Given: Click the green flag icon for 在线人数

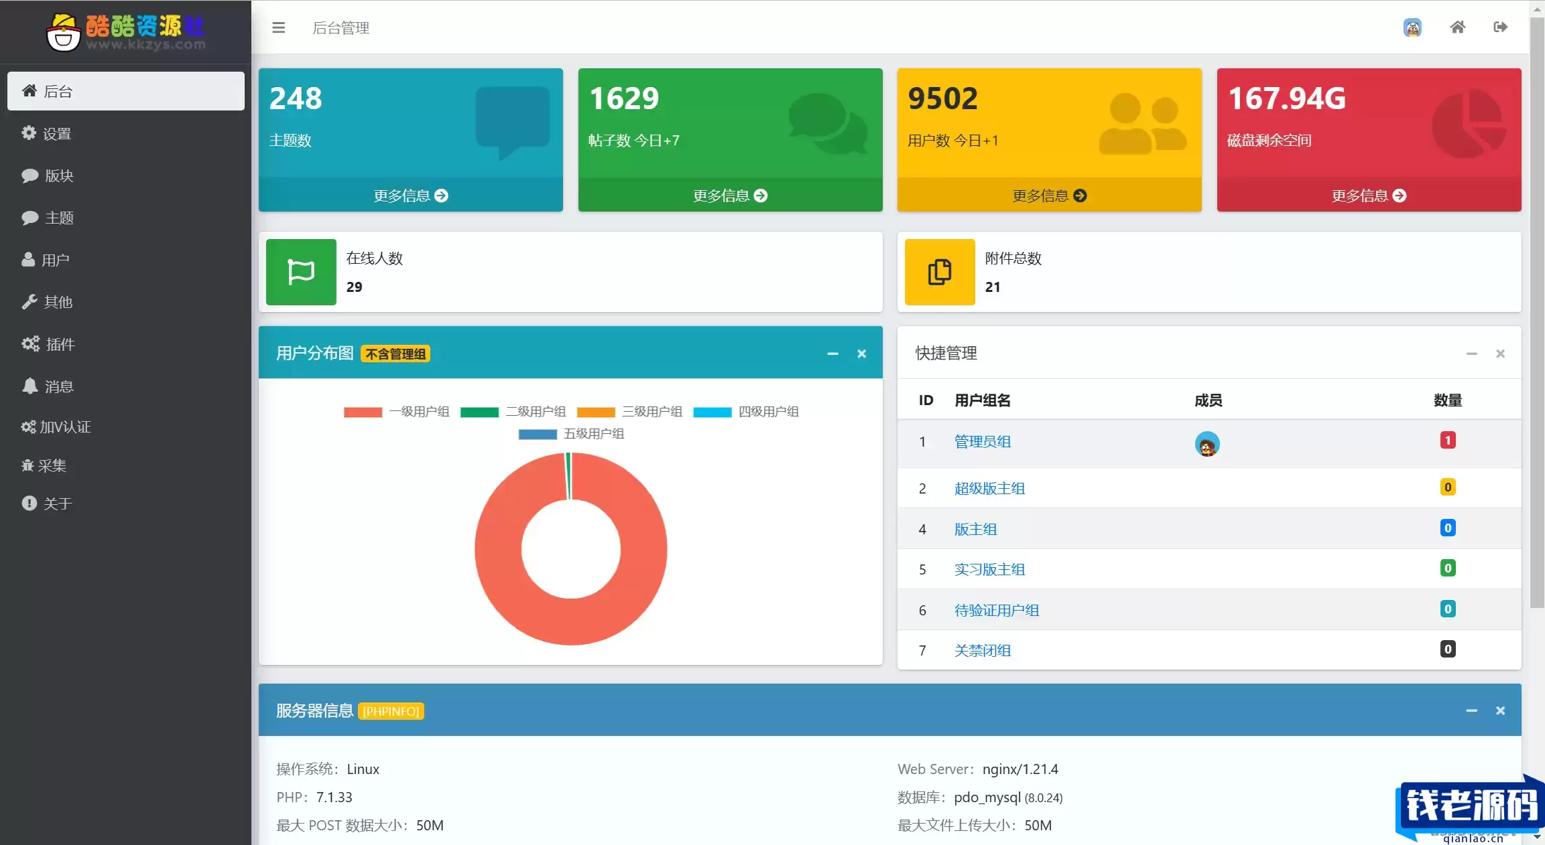Looking at the screenshot, I should [x=301, y=272].
